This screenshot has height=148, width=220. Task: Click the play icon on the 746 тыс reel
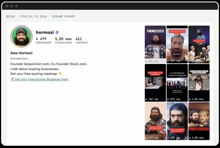[x=146, y=99]
